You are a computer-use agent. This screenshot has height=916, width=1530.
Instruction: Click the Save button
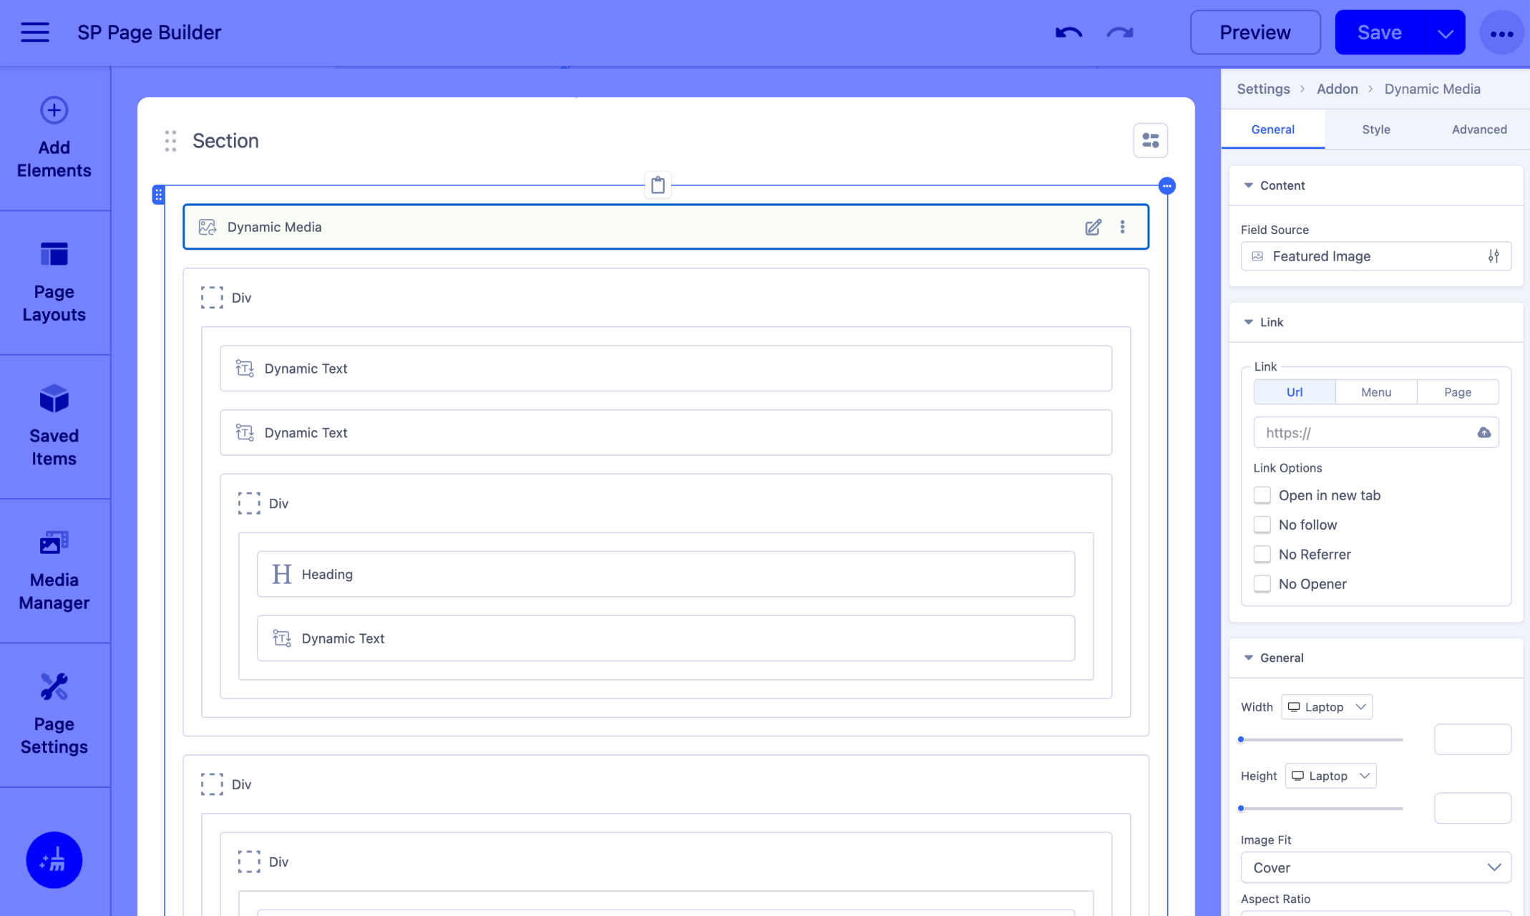coord(1379,33)
